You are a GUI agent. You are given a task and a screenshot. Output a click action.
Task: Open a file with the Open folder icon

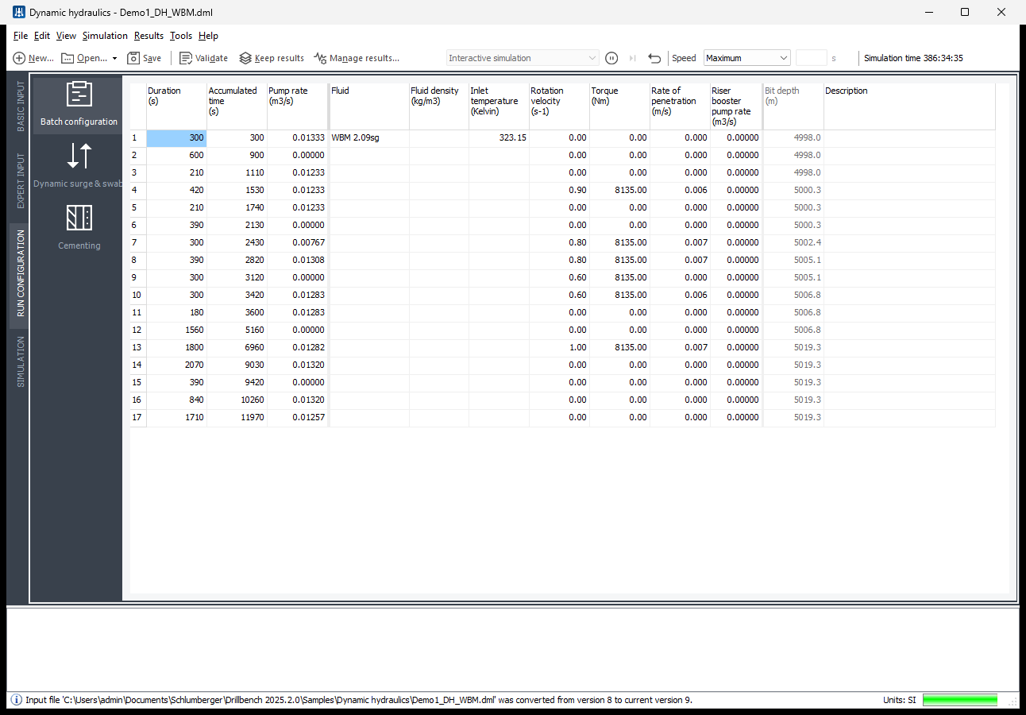click(x=67, y=58)
